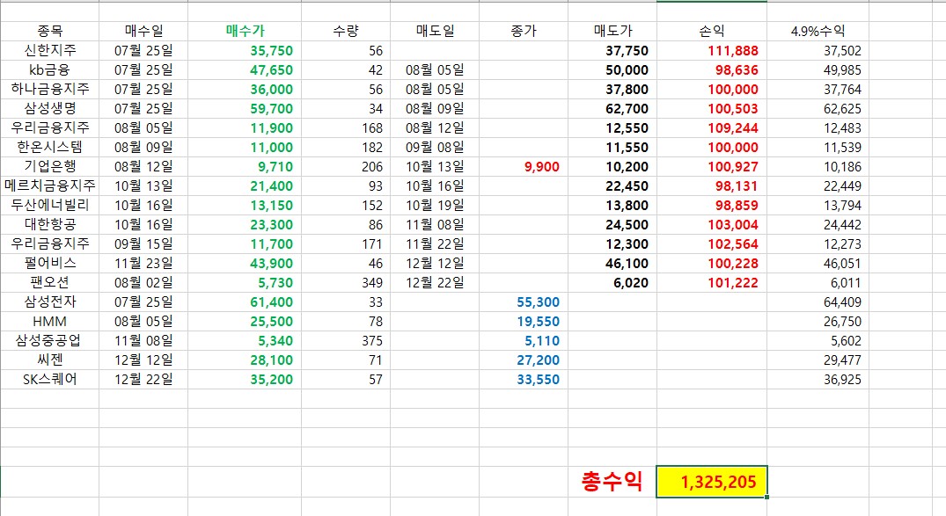Image resolution: width=946 pixels, height=516 pixels.
Task: Click the red 총수익 label
Action: pyautogui.click(x=611, y=481)
